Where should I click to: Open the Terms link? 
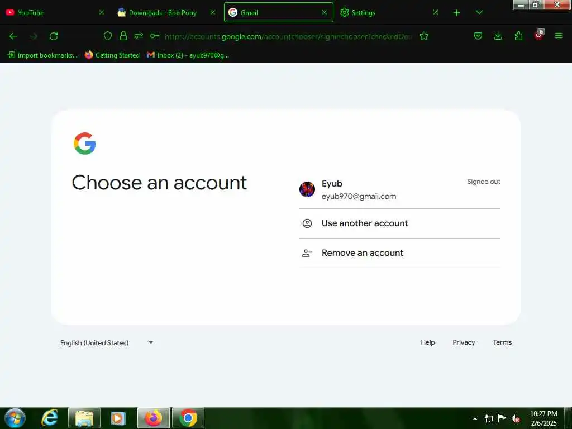[502, 342]
